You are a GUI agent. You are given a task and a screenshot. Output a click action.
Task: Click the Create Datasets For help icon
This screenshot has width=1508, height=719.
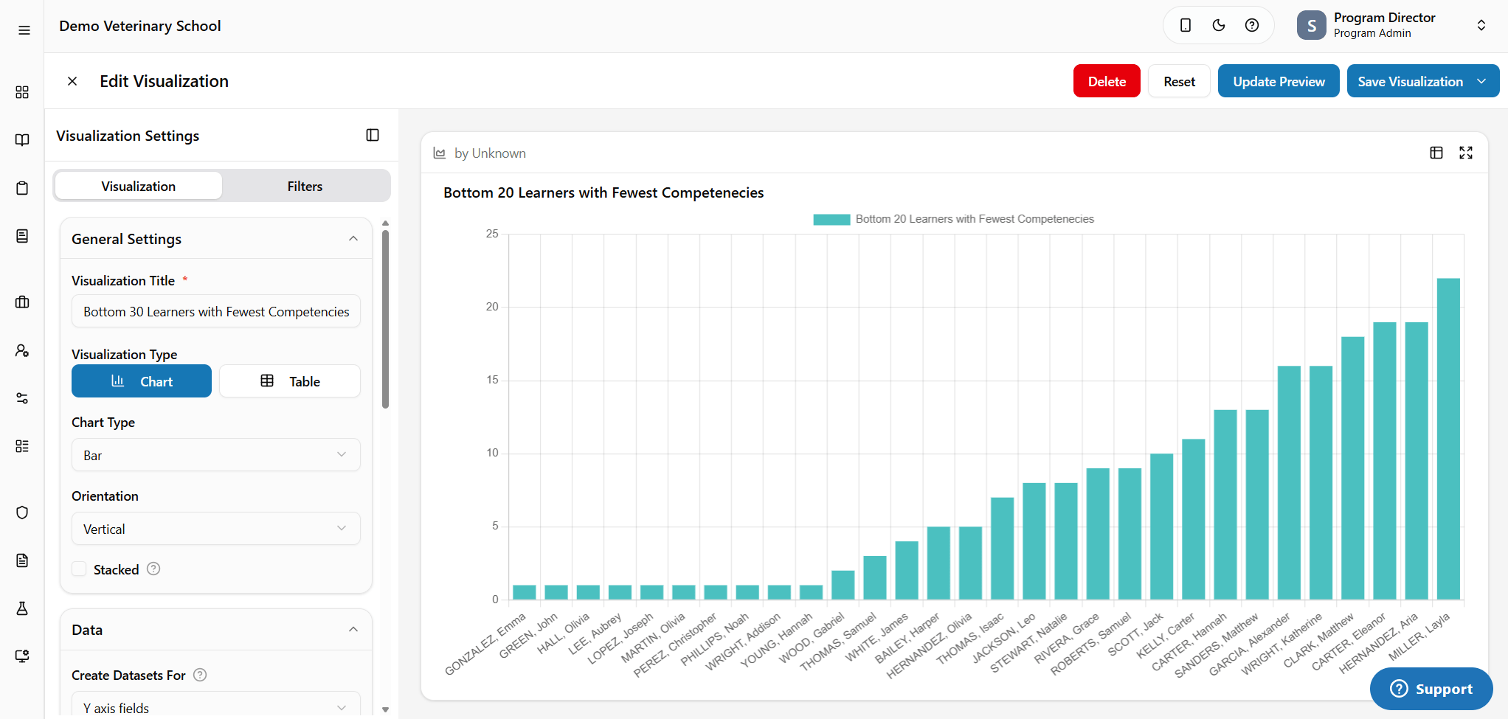[200, 675]
